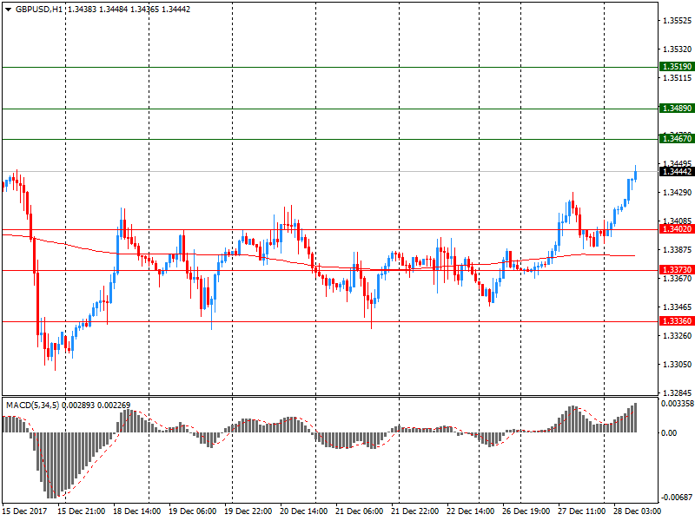Select the 18 Dec 14:00 time label

pyautogui.click(x=137, y=512)
